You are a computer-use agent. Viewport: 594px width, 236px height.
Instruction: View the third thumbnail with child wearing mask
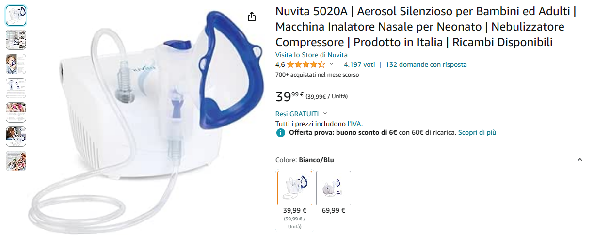[16, 64]
